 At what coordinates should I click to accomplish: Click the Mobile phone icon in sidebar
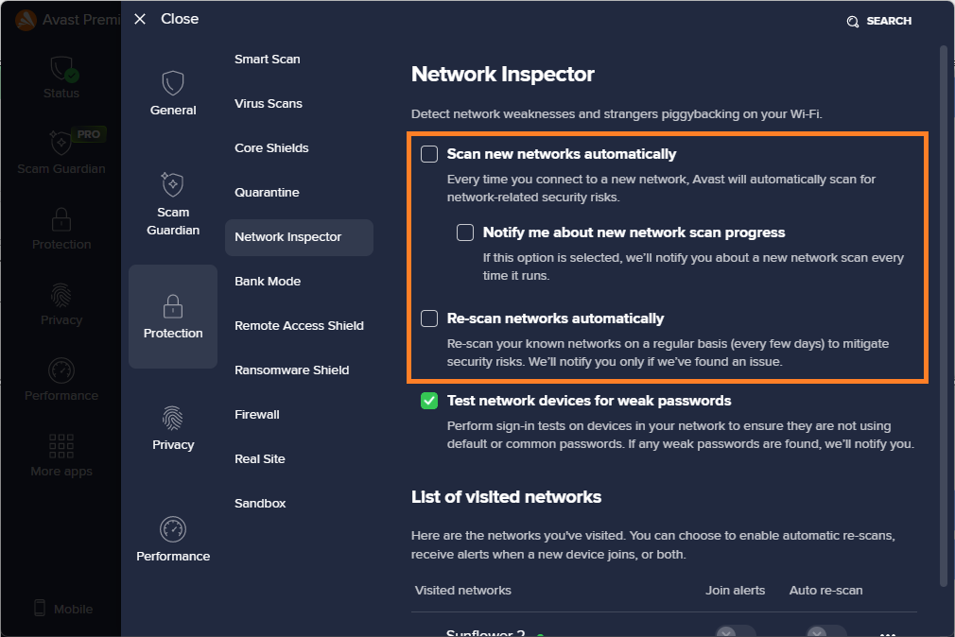40,609
